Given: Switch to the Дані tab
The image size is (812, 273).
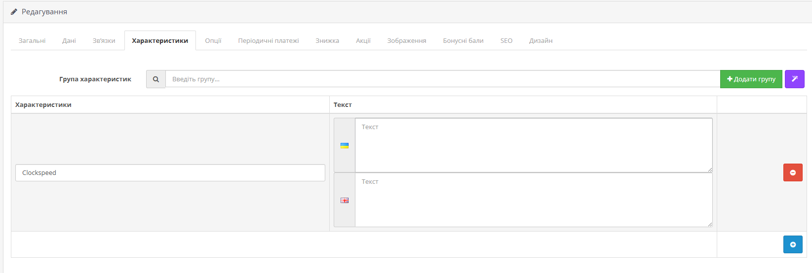Looking at the screenshot, I should point(69,40).
